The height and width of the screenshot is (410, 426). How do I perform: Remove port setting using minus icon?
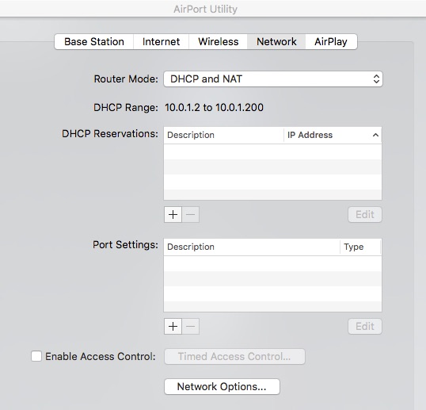191,326
